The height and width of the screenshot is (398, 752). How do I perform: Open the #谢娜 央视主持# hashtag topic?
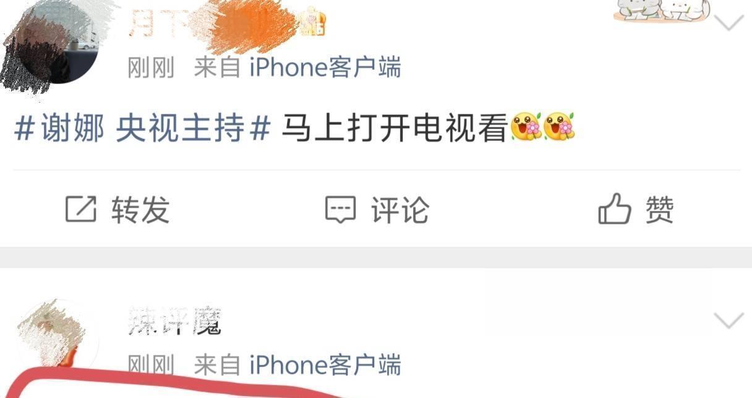tap(142, 129)
